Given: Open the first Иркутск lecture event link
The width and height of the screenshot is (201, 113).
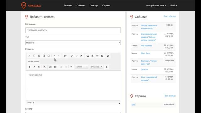Looking at the screenshot, I should click(149, 27).
